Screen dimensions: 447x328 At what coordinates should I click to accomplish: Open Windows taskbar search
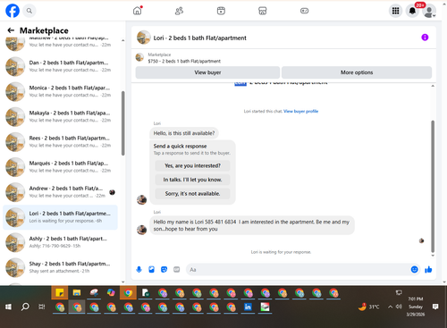[x=25, y=307]
